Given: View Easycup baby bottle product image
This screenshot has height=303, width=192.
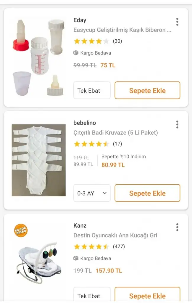Looking at the screenshot, I should 38,57.
